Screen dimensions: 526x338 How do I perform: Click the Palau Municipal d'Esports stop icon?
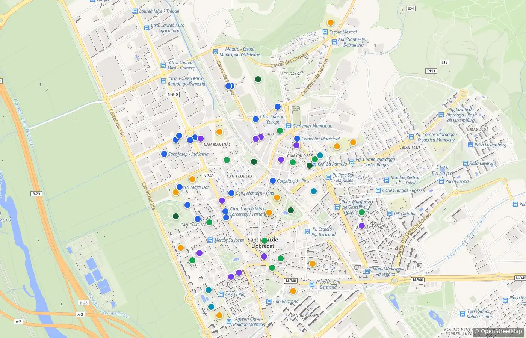click(367, 271)
